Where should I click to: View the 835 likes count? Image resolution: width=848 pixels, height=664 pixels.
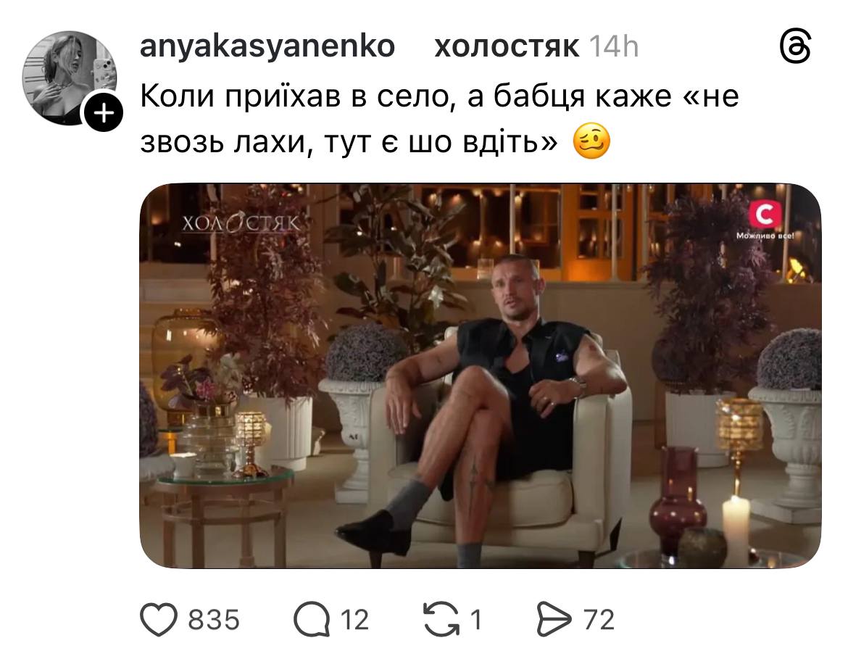pos(214,620)
